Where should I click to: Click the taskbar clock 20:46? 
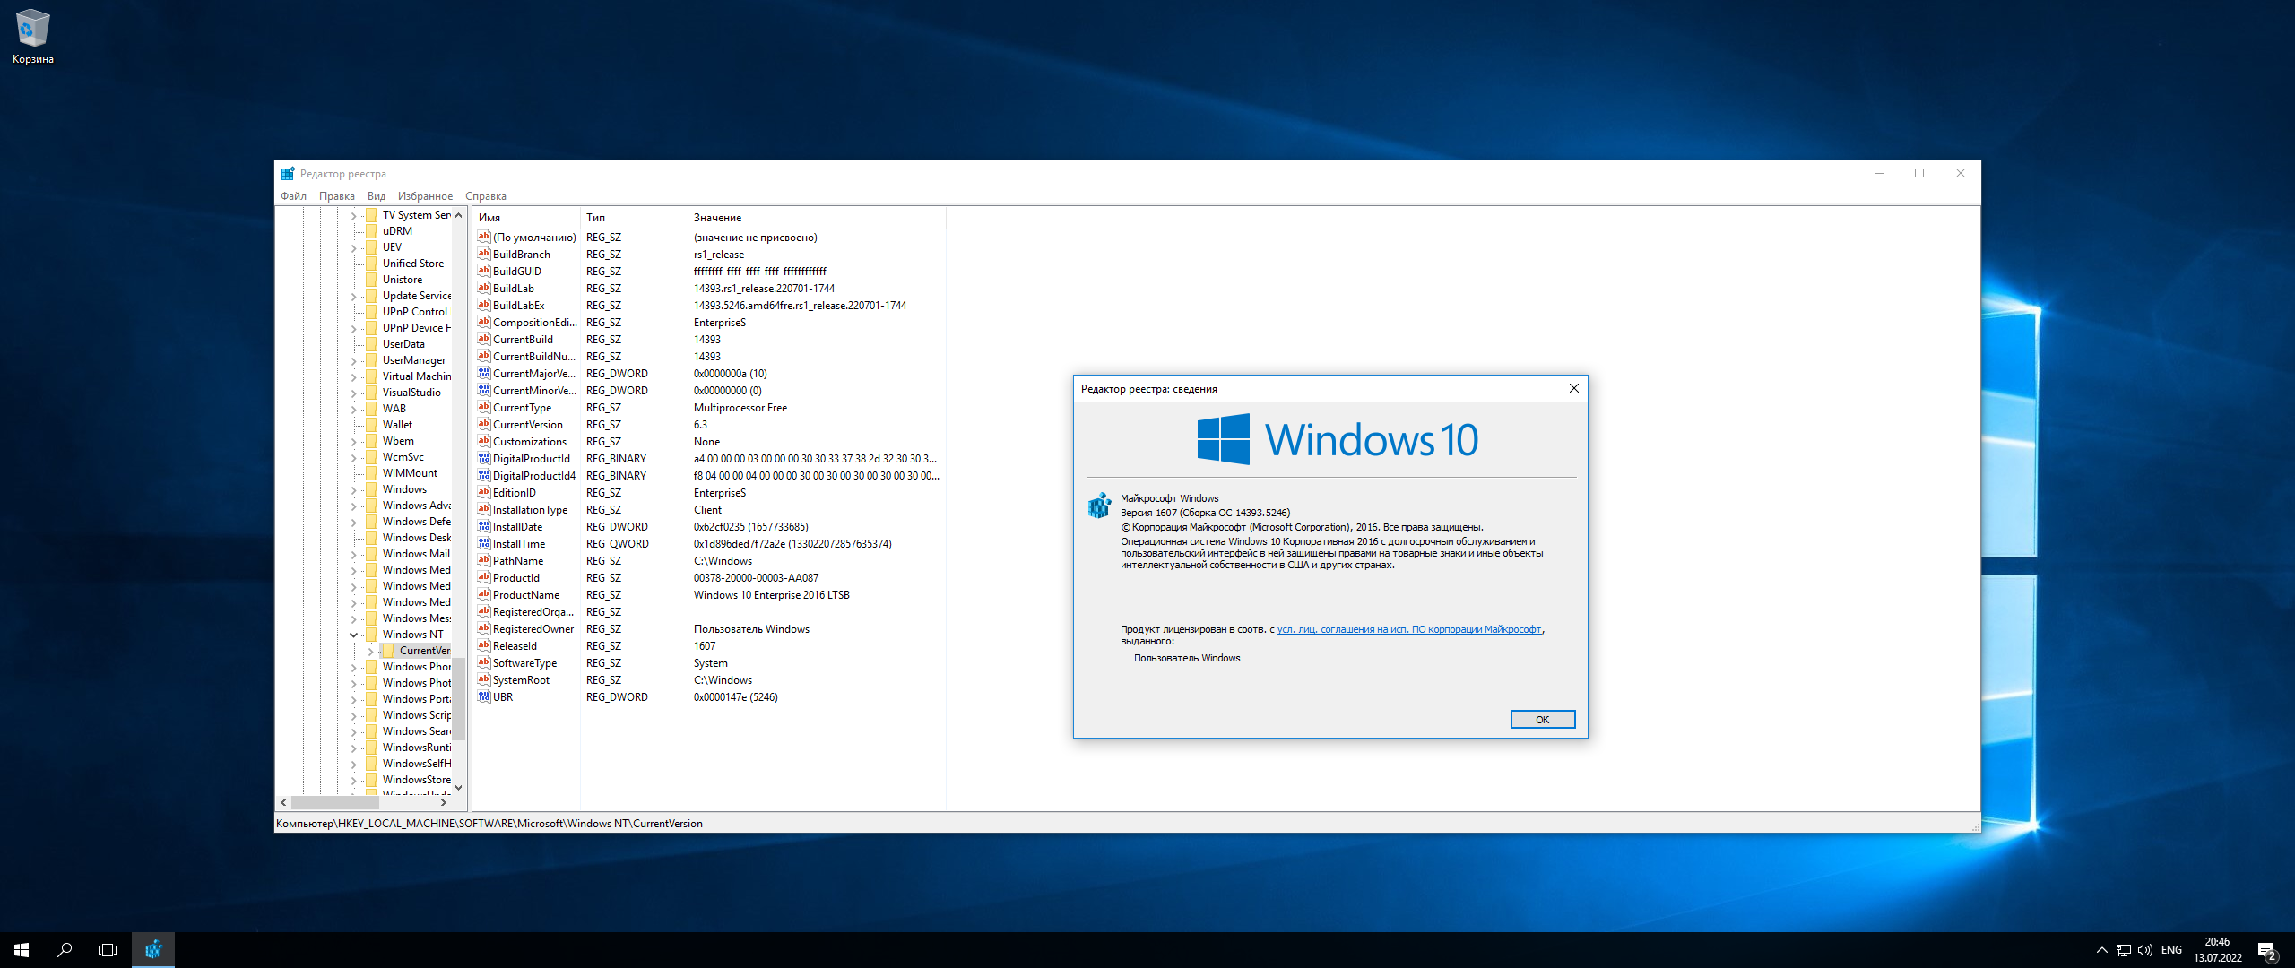tap(2218, 950)
